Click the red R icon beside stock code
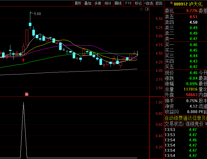Screen dimensions: 207x159 point(171,3)
